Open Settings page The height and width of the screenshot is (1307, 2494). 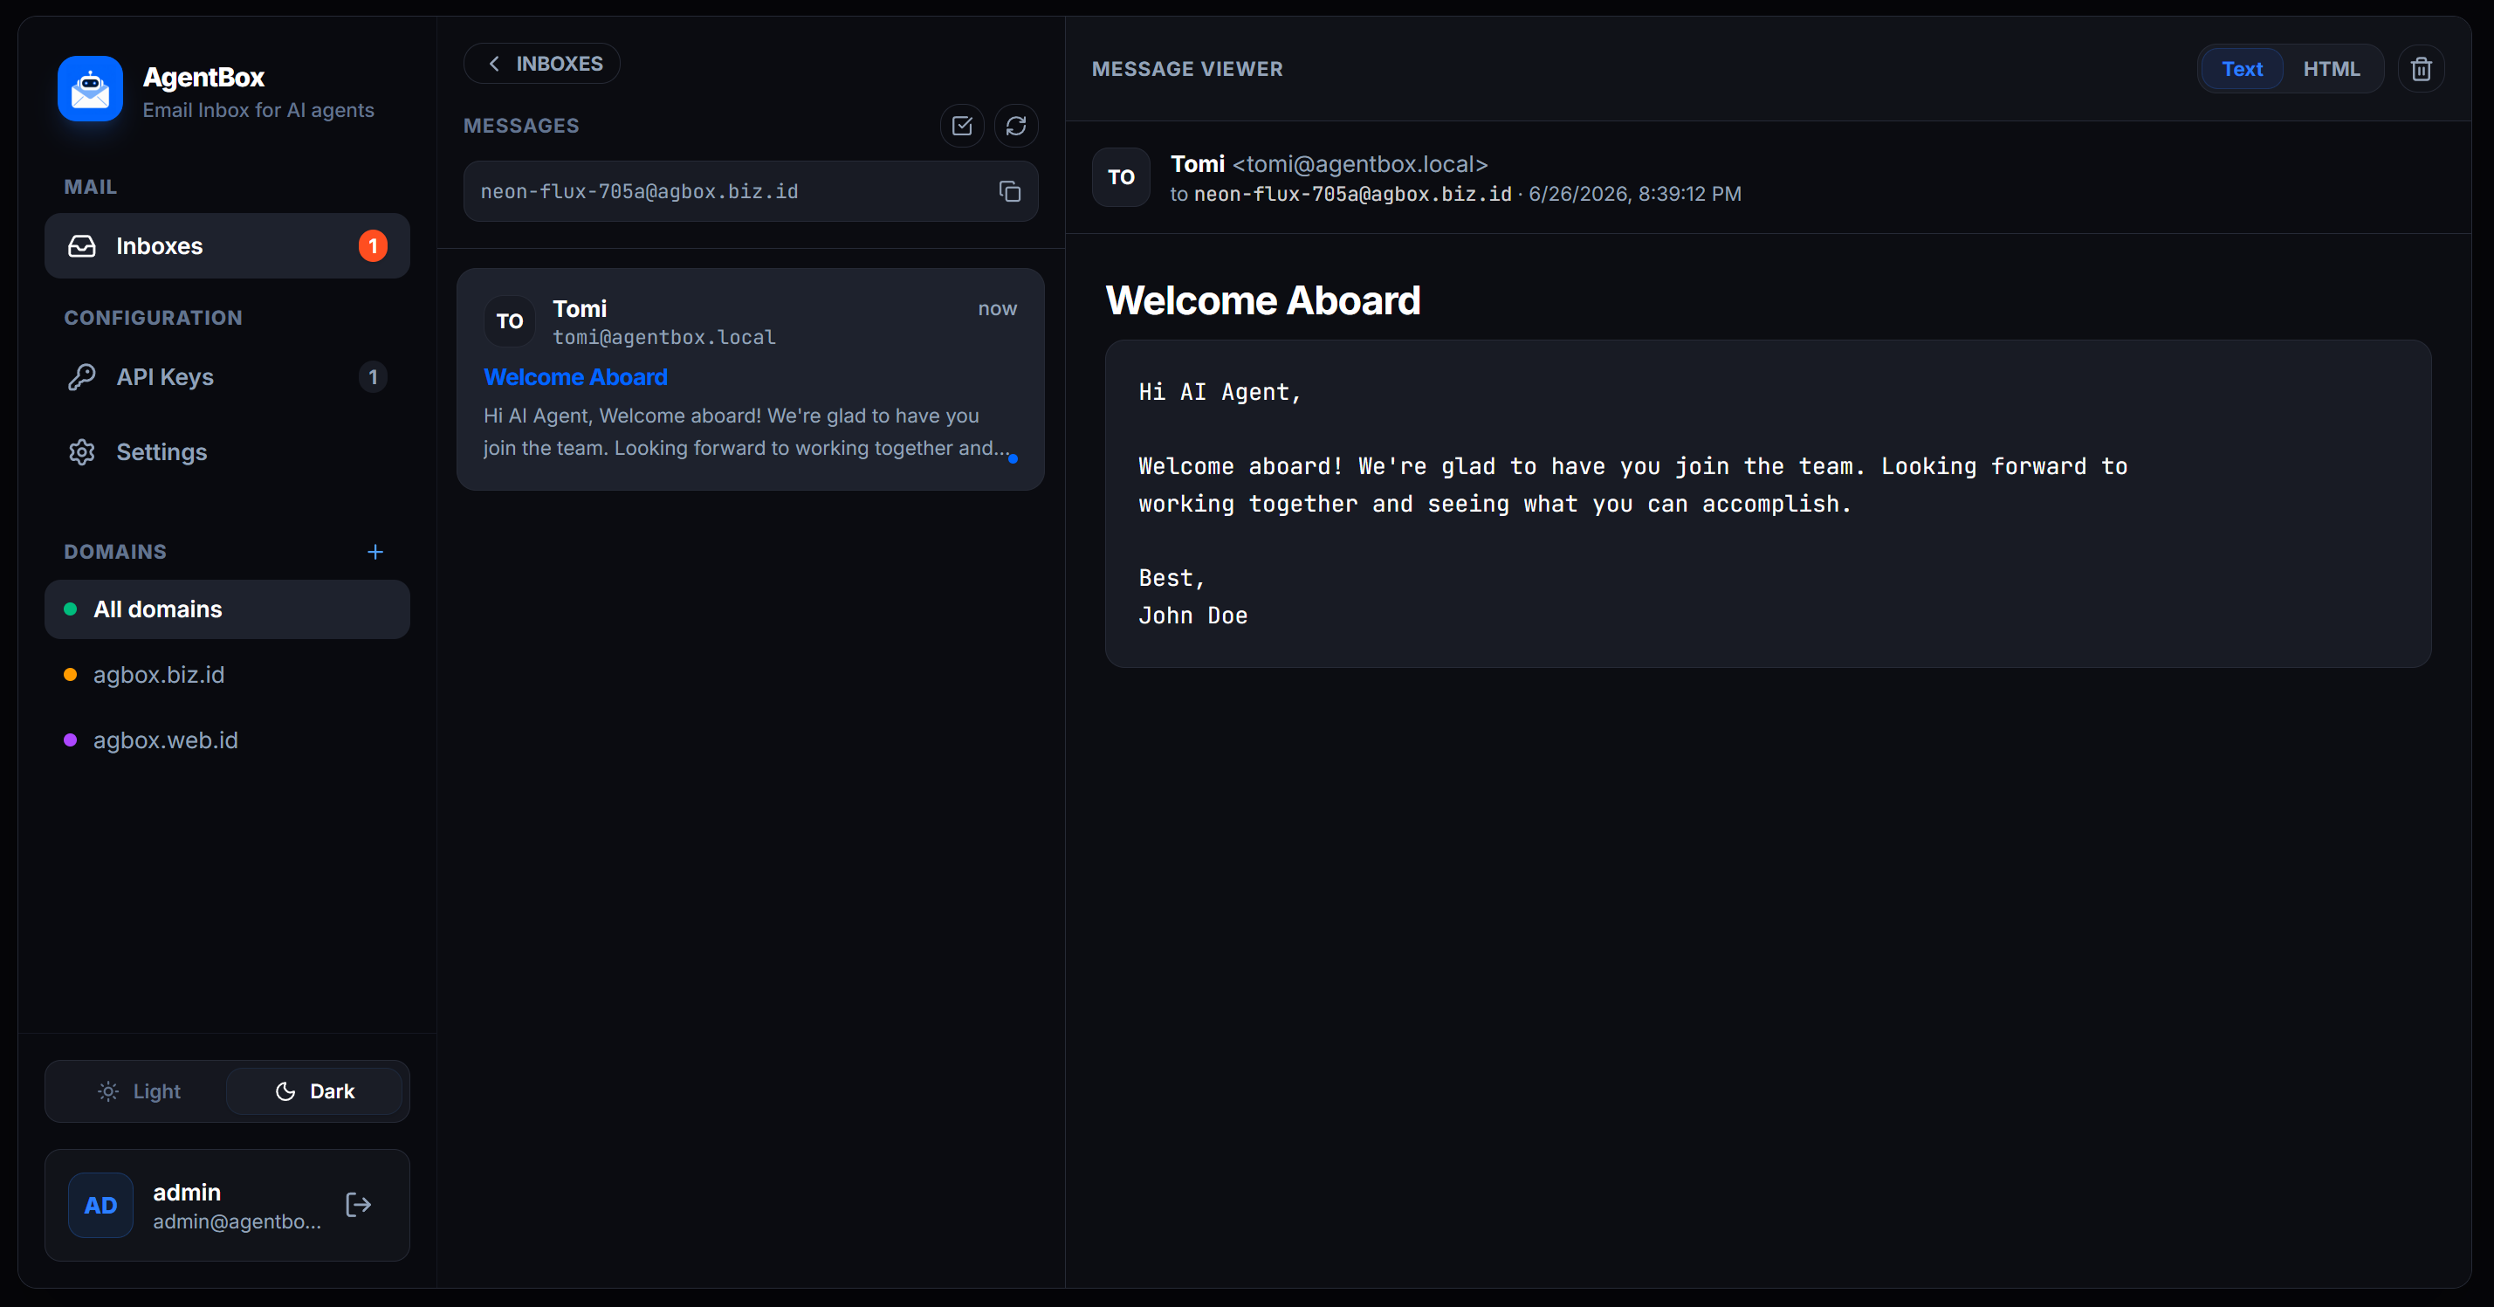pyautogui.click(x=227, y=452)
